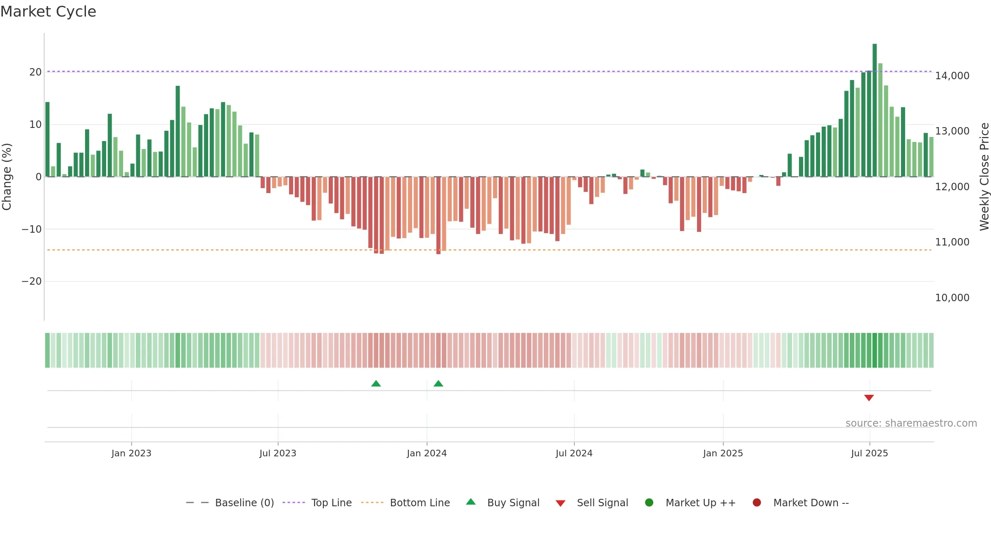Click the 10,000 price axis value
991x557 pixels.
tap(952, 298)
